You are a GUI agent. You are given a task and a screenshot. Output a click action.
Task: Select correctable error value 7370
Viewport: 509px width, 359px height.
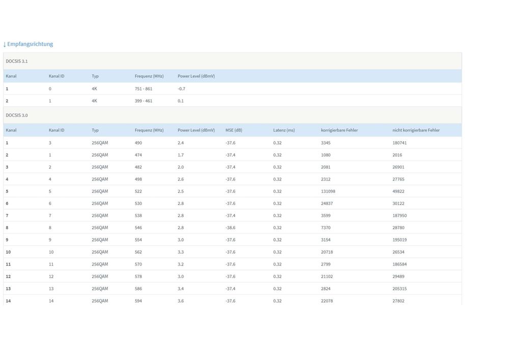point(326,228)
